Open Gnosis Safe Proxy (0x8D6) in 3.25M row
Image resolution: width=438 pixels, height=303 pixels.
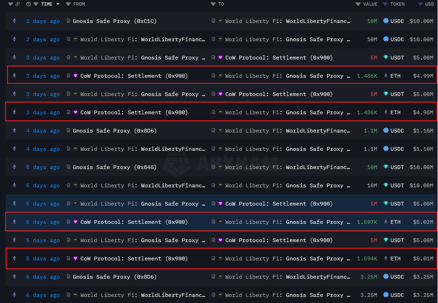coord(114,277)
